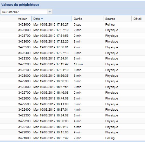The image size is (145, 142).
Task: Click the Tout afficher combo box field
Action: (24, 12)
